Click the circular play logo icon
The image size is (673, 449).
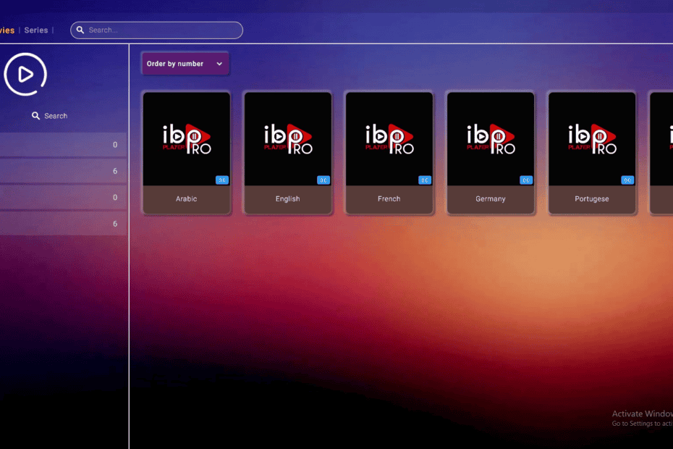(x=25, y=74)
